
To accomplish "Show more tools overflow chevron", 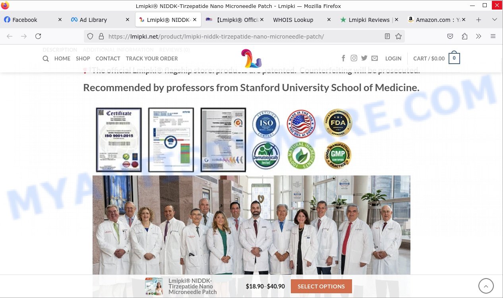I will (479, 36).
